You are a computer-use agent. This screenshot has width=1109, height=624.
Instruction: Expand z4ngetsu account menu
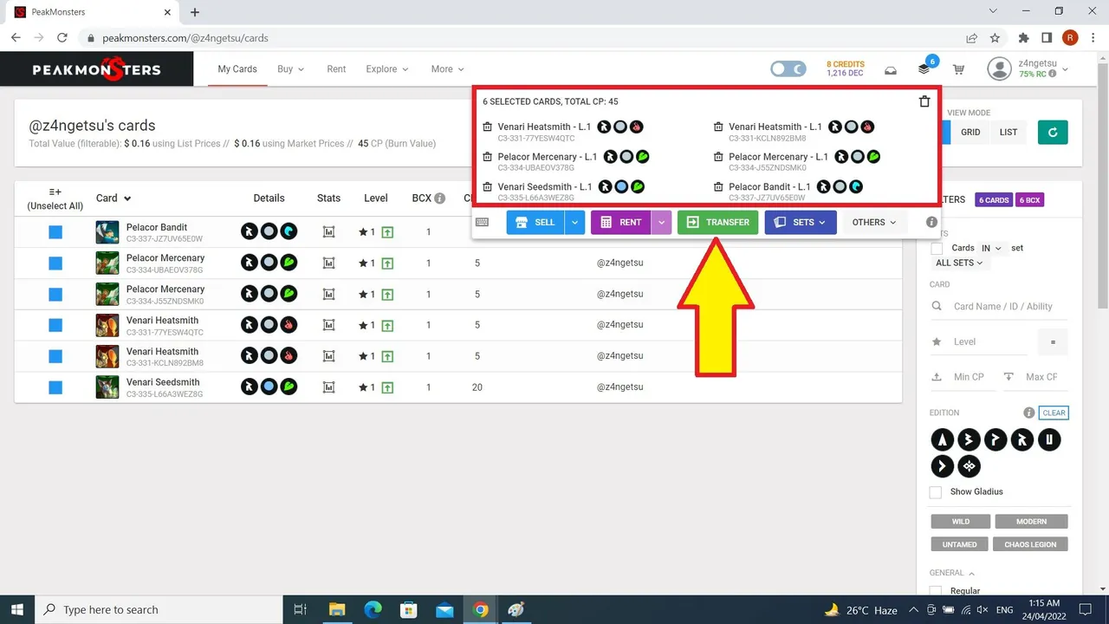pos(1028,68)
